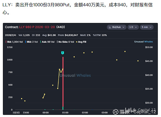Click the Unusual Whales link at top right
The width and height of the screenshot is (161, 117).
[x=143, y=42]
